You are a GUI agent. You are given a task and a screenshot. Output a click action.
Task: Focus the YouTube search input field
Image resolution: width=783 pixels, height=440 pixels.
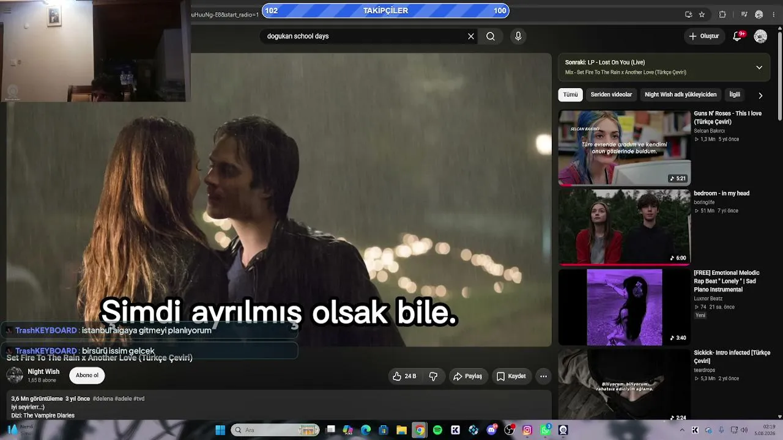click(364, 36)
